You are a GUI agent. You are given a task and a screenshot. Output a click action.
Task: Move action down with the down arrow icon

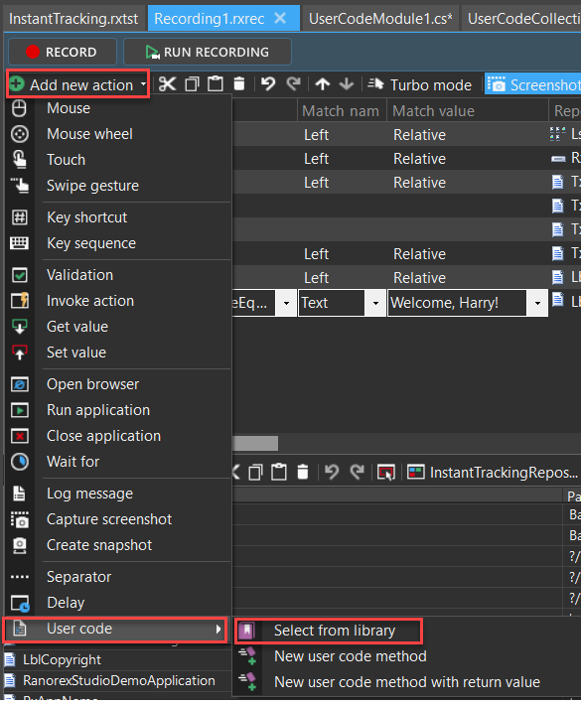[347, 84]
